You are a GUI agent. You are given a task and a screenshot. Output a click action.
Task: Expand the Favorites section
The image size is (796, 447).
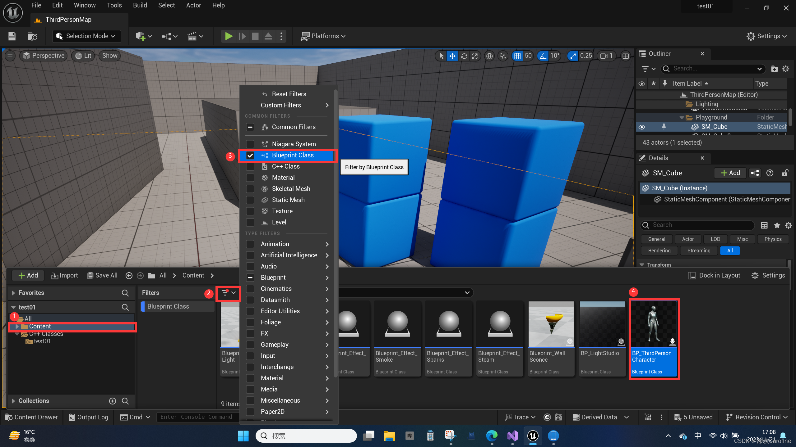coord(13,293)
